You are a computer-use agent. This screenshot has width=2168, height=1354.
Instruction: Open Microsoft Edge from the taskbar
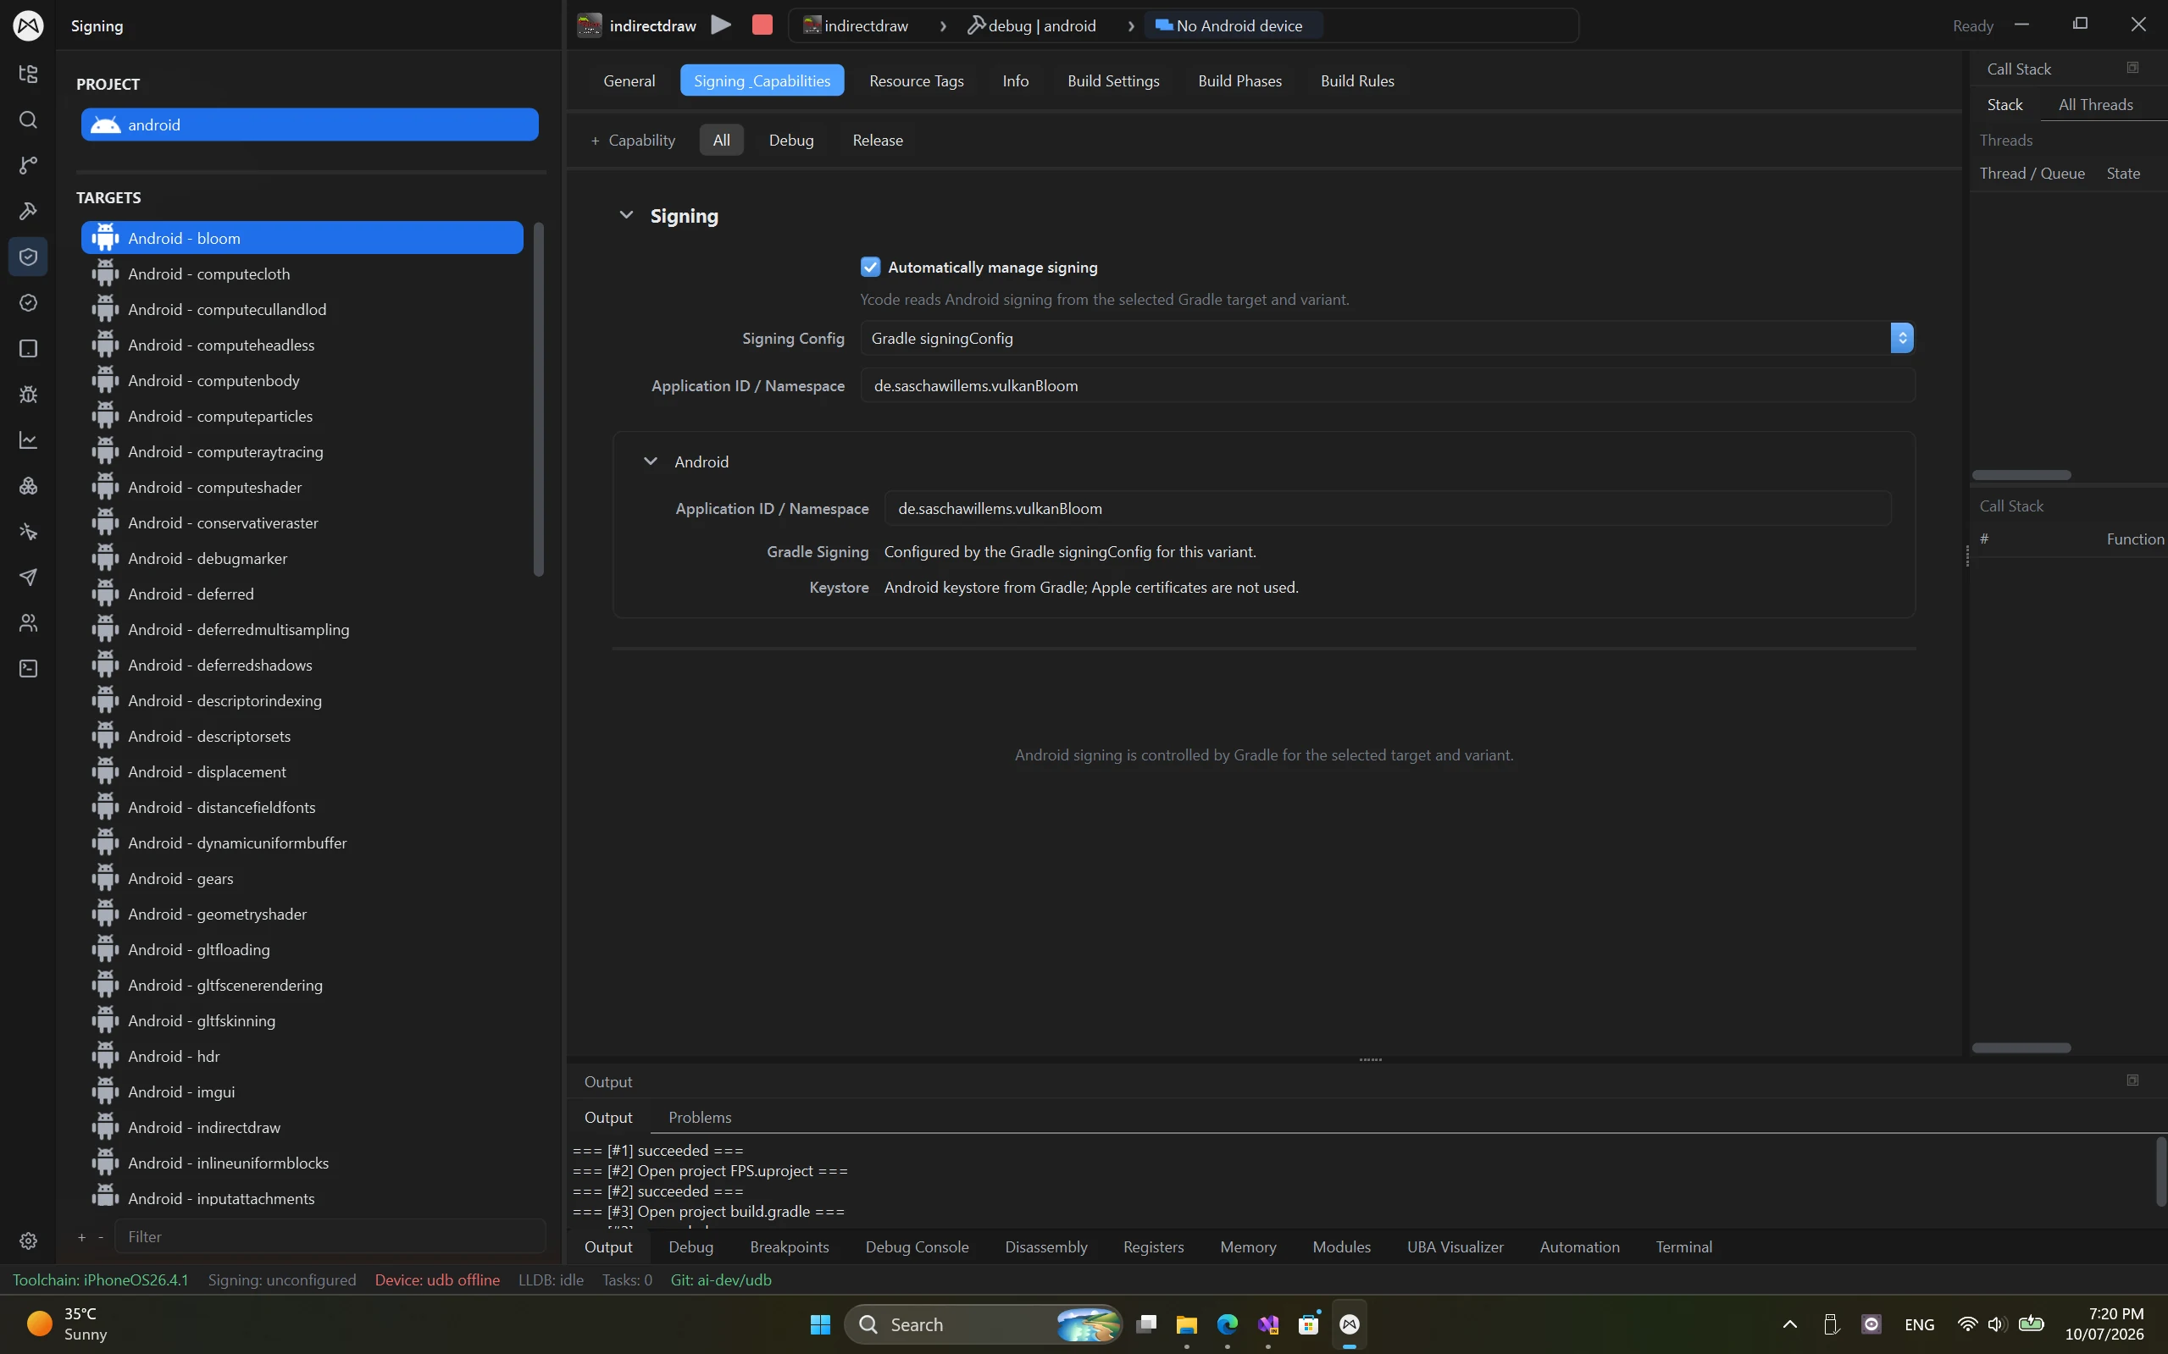[x=1228, y=1324]
